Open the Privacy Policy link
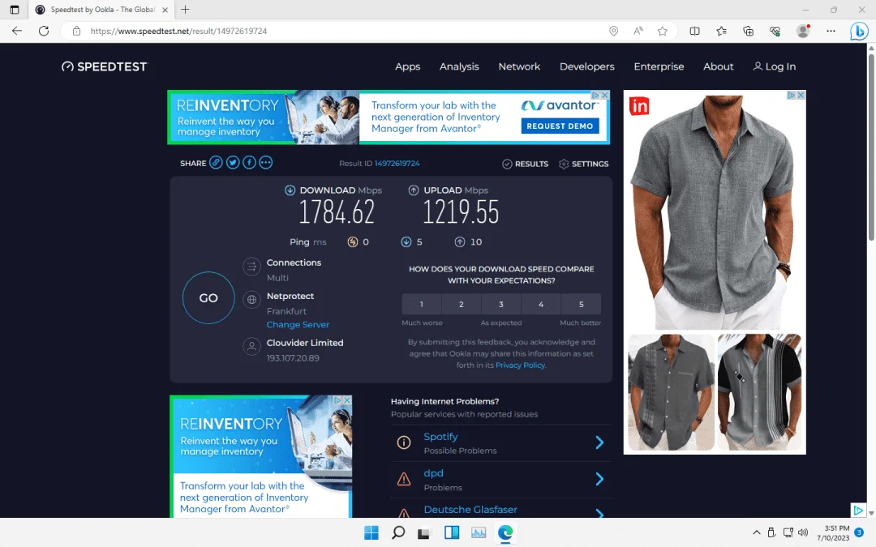 (x=520, y=365)
